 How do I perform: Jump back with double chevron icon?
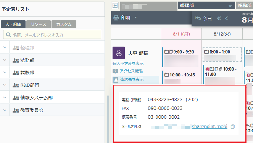click(219, 19)
